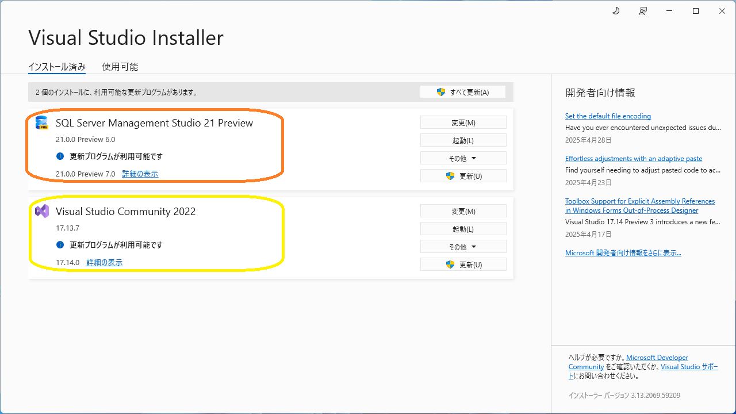Toggle dark theme moon icon in title bar
This screenshot has width=736, height=414.
(x=616, y=11)
